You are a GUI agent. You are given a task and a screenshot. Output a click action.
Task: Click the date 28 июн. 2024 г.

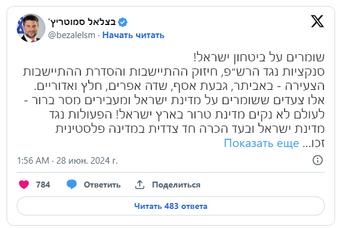(87, 161)
